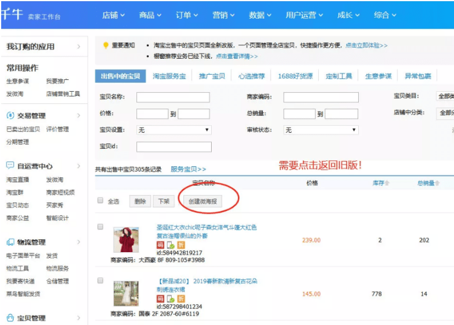Click the 宝贝id input field
The image size is (454, 325).
pyautogui.click(x=173, y=147)
